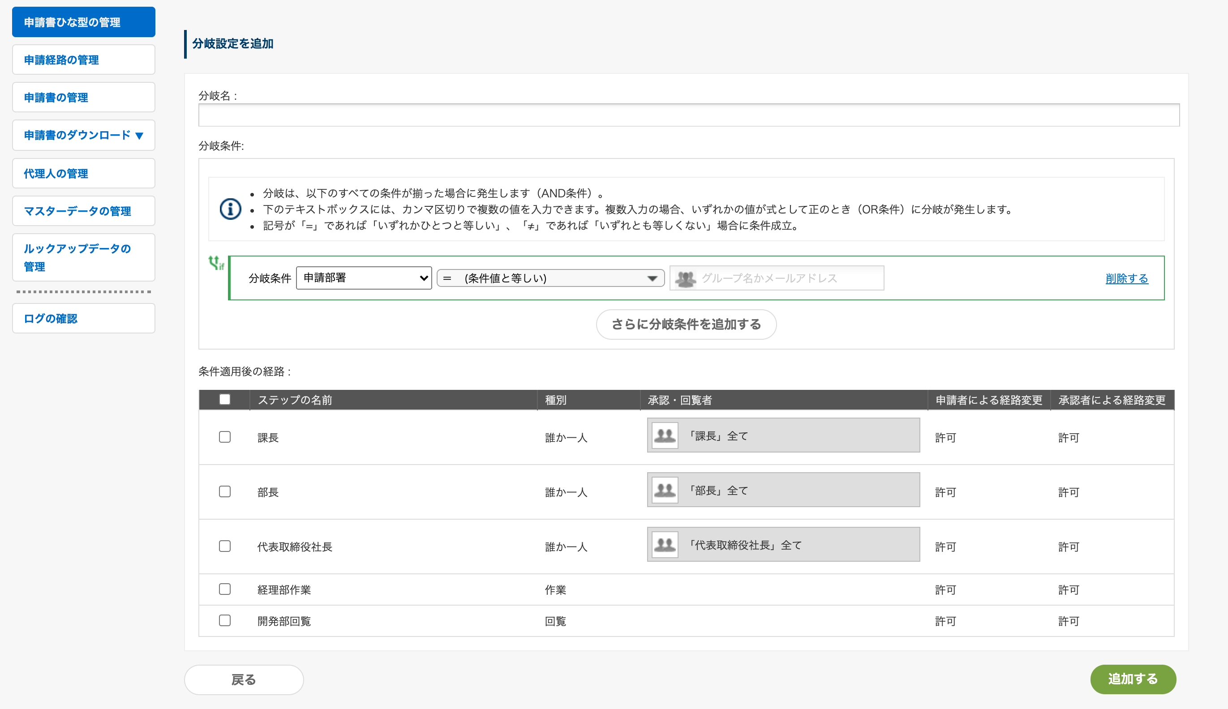Click 作業 type in the 経理部作業 row
Viewport: 1228px width, 709px height.
(555, 589)
